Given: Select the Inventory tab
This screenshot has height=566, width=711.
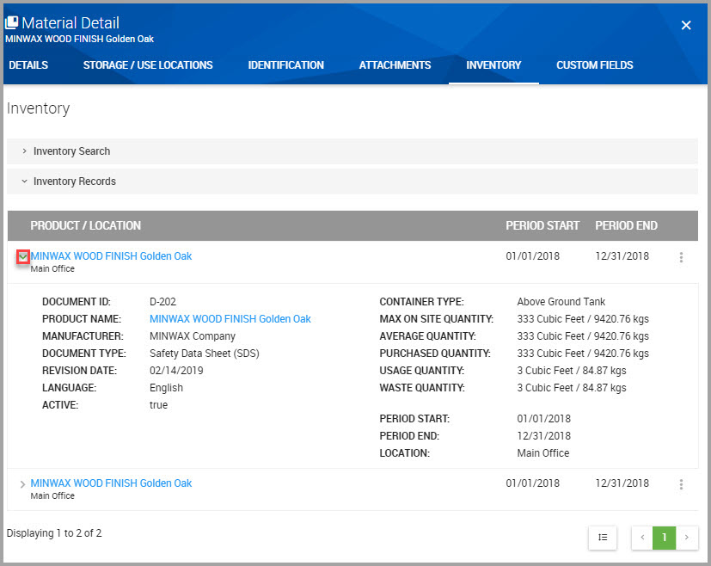Looking at the screenshot, I should tap(493, 65).
